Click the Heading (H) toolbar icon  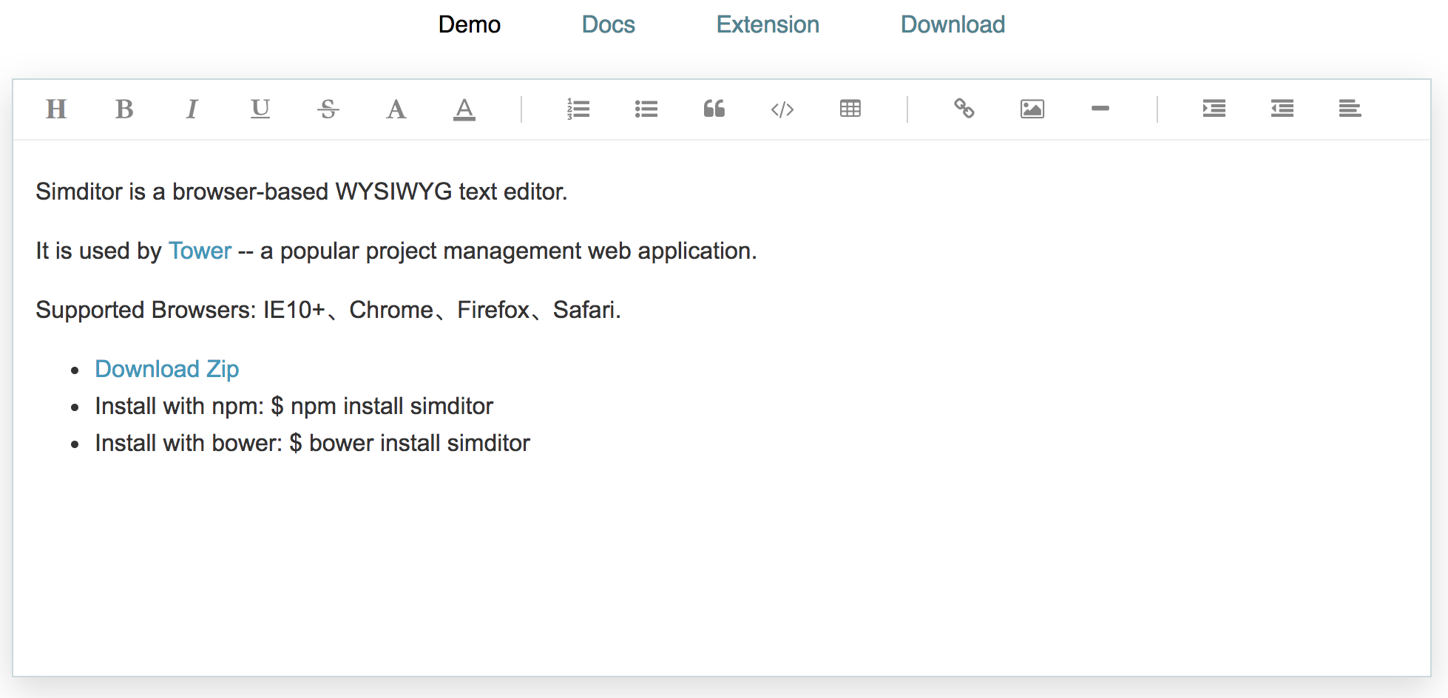click(56, 109)
